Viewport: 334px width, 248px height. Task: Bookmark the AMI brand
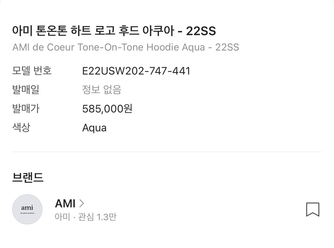coord(312,209)
